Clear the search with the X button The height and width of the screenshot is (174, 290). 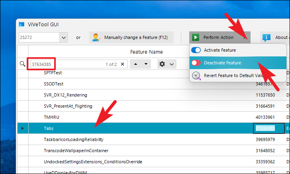click(x=122, y=64)
